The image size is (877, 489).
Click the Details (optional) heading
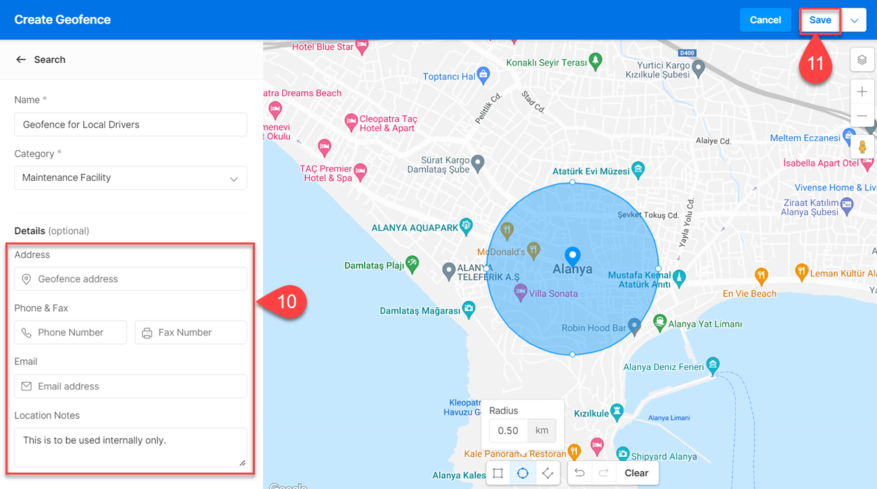click(52, 231)
